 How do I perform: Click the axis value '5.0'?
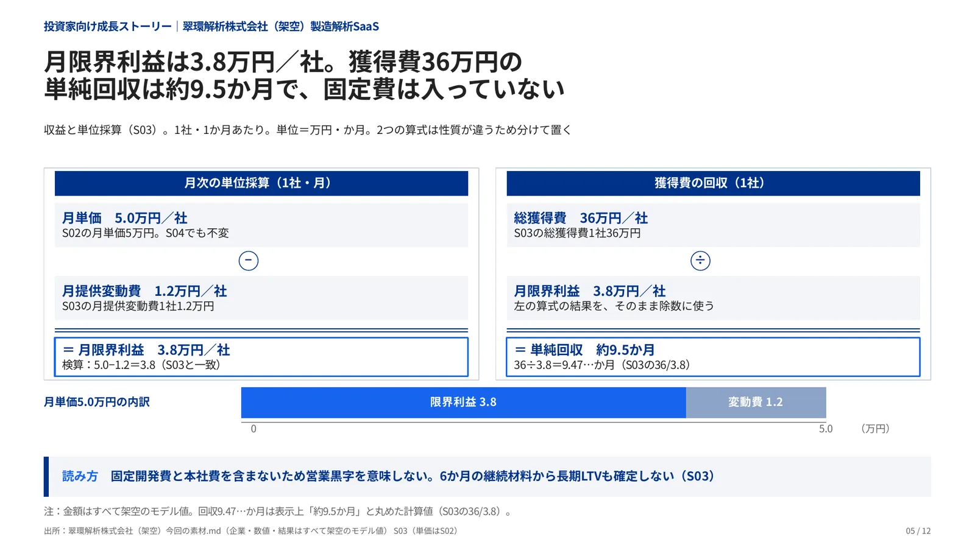826,429
